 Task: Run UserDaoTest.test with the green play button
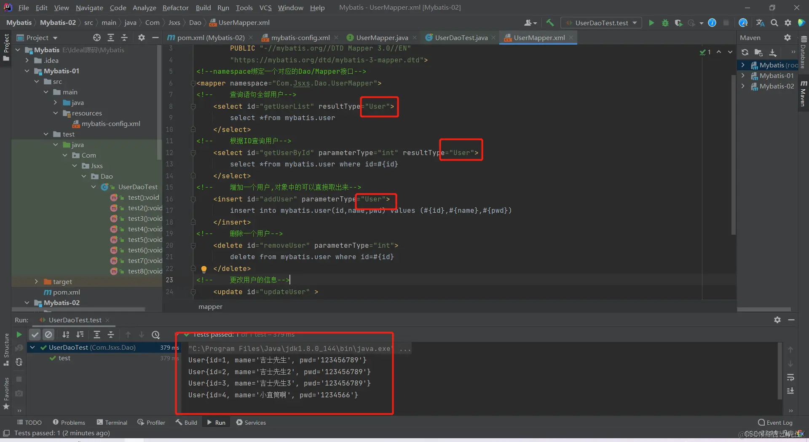[651, 23]
